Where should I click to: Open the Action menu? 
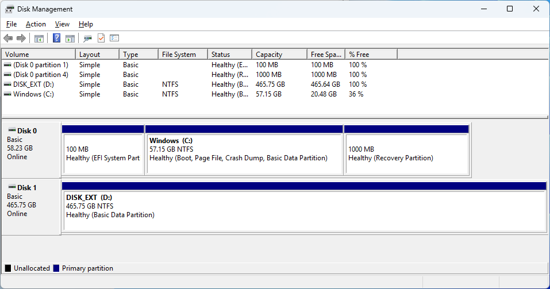[36, 24]
